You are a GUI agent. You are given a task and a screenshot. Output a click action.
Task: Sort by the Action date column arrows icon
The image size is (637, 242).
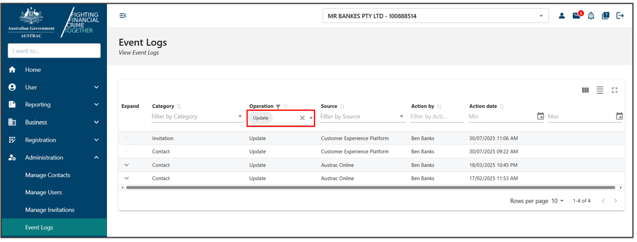[x=502, y=107]
